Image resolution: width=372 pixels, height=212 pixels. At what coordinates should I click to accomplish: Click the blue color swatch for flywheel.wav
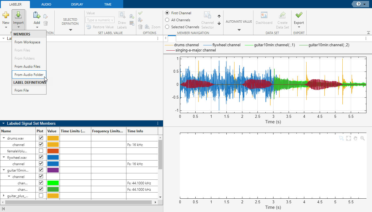coord(53,157)
